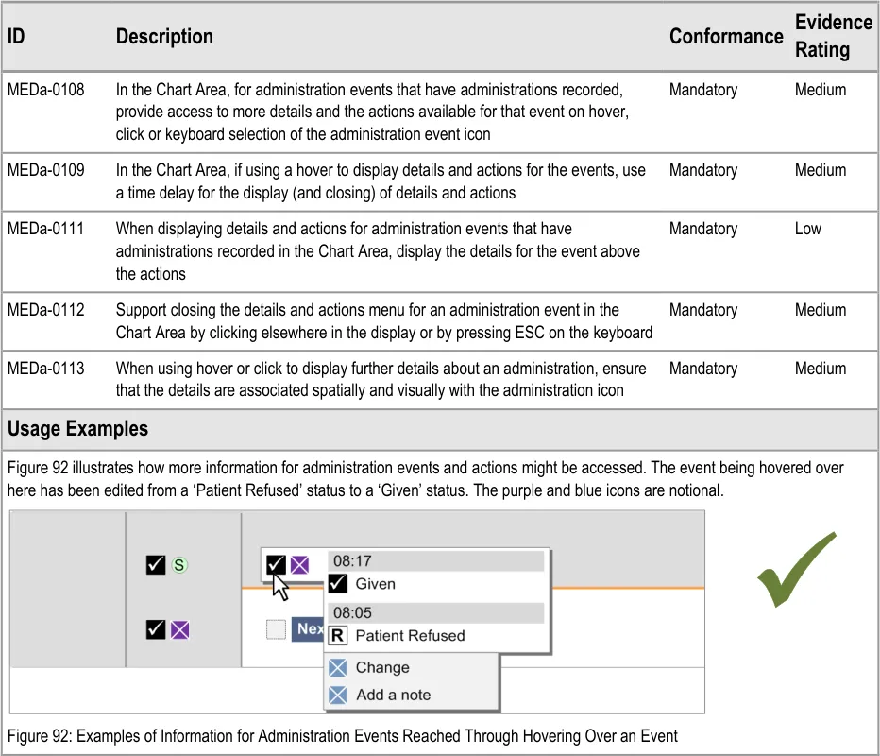Screen dimensions: 880x756
Task: Click the green S icon
Action: [179, 565]
